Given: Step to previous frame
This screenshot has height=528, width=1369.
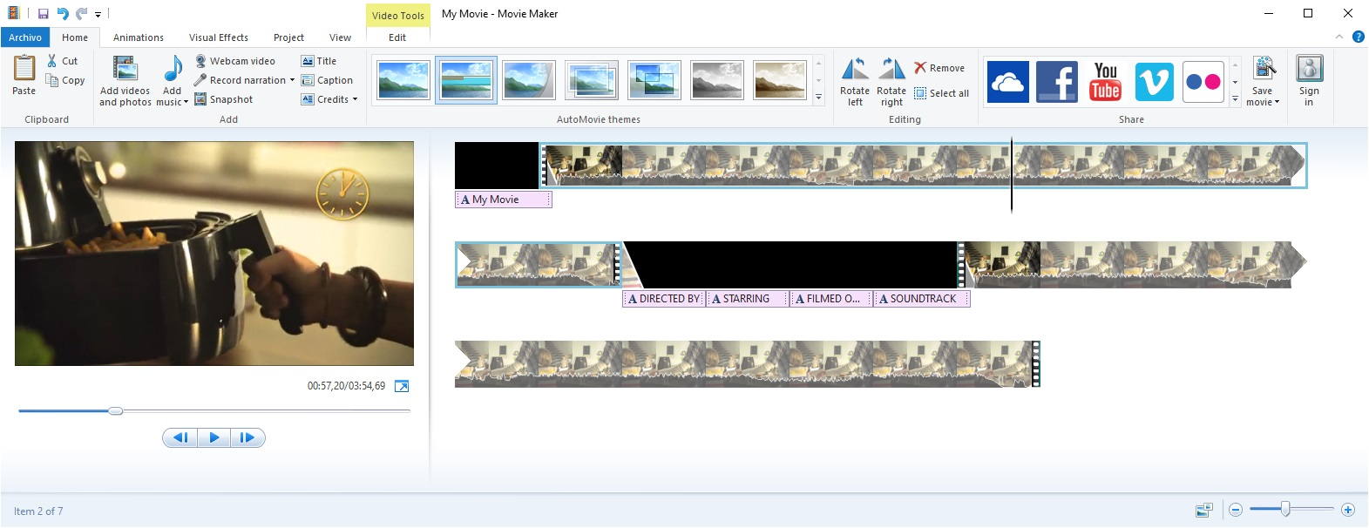Looking at the screenshot, I should pyautogui.click(x=180, y=438).
